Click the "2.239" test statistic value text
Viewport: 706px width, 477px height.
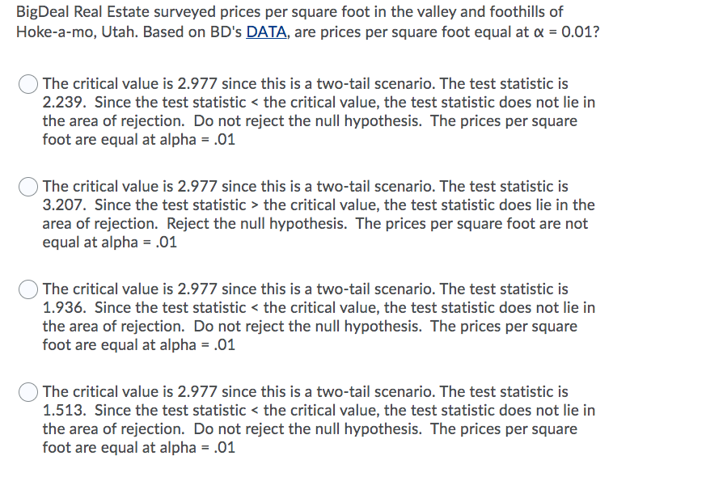tap(64, 102)
